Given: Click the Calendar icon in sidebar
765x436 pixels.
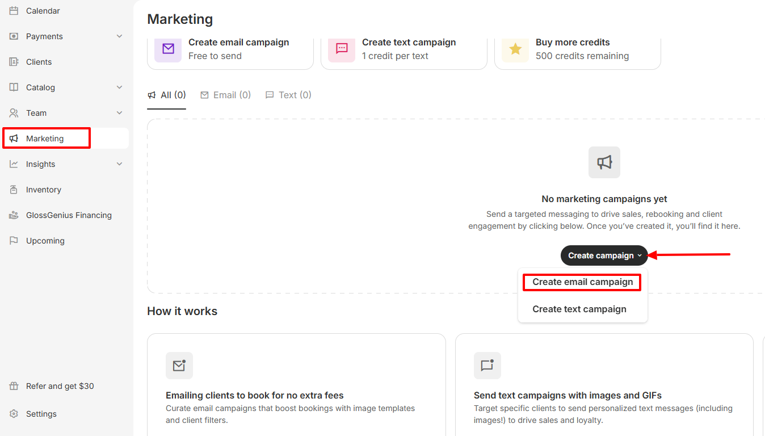Looking at the screenshot, I should click(14, 11).
